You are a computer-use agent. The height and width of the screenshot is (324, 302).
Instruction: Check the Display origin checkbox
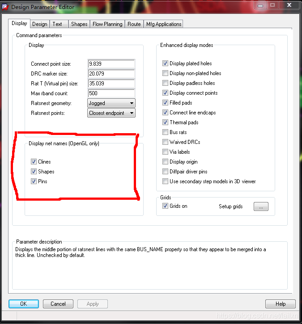pyautogui.click(x=166, y=162)
